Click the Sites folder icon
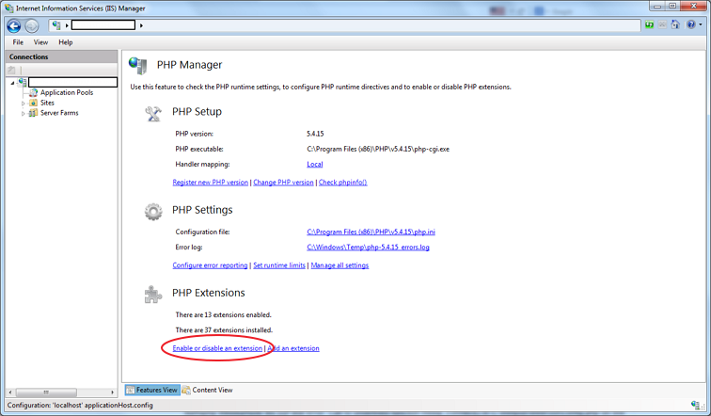Screen dimensions: 711x416 (33, 103)
